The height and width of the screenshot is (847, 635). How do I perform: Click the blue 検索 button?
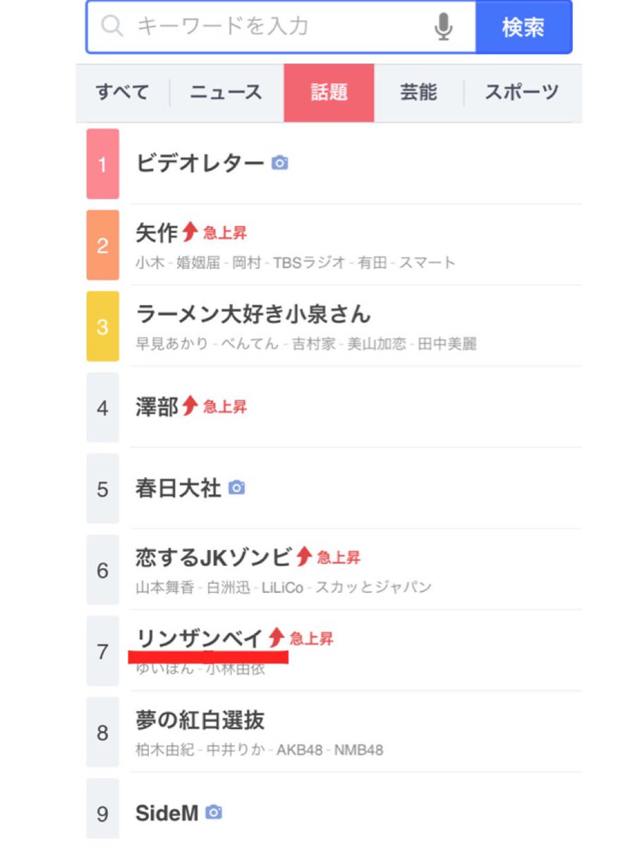click(x=523, y=27)
